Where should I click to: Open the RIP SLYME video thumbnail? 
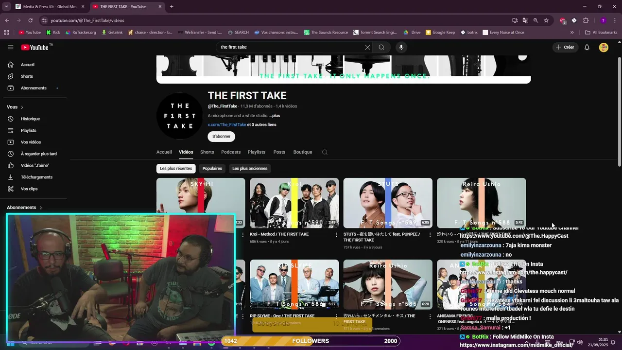294,284
